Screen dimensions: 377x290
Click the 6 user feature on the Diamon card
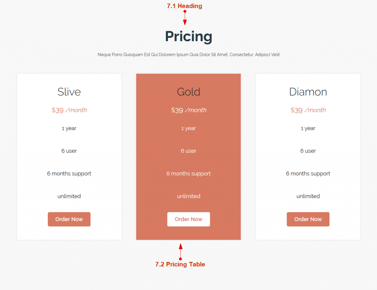[308, 151]
